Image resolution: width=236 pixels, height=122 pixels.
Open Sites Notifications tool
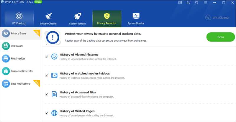[21, 83]
